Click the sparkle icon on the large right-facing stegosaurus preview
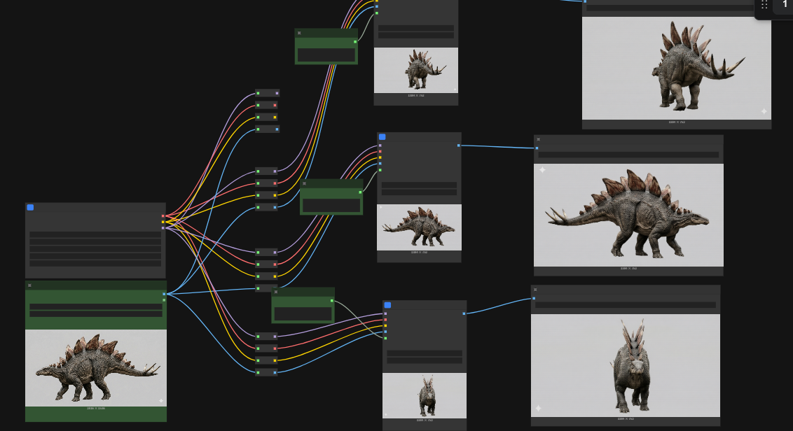This screenshot has height=431, width=793. click(542, 170)
